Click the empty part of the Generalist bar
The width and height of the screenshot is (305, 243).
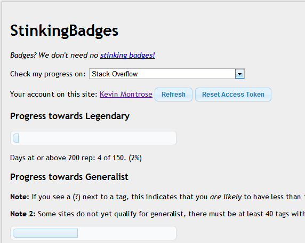[x=126, y=233]
